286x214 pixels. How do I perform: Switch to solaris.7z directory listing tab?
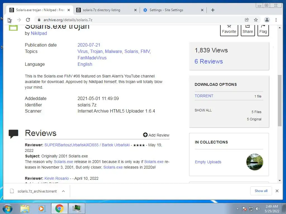[106, 10]
